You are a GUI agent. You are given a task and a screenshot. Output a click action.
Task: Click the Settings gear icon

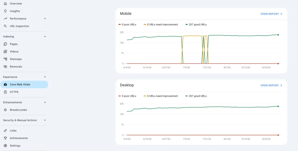[5, 146]
